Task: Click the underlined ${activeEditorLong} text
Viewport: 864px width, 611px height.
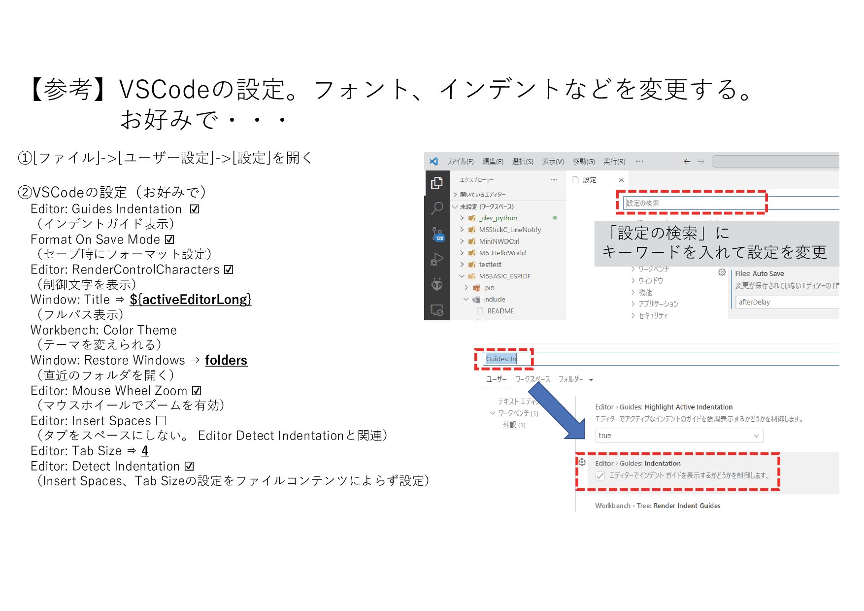Action: (x=190, y=300)
